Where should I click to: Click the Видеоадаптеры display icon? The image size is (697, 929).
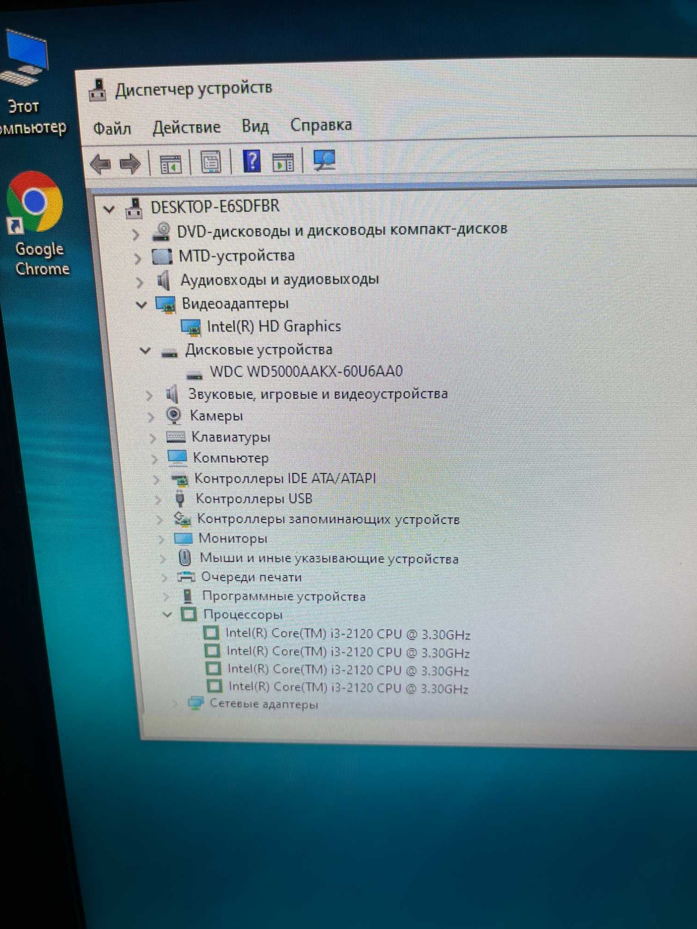pos(165,304)
